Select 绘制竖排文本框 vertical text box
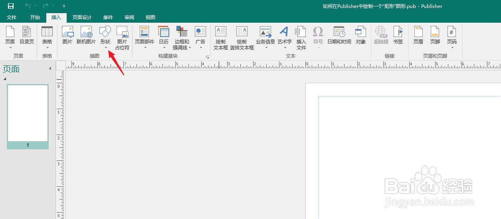This screenshot has width=501, height=219. tap(242, 38)
